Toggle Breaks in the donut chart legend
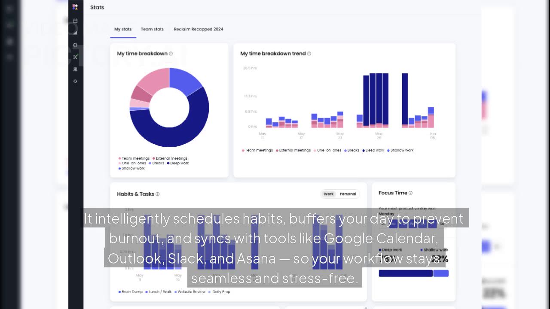Image resolution: width=550 pixels, height=309 pixels. coord(156,163)
